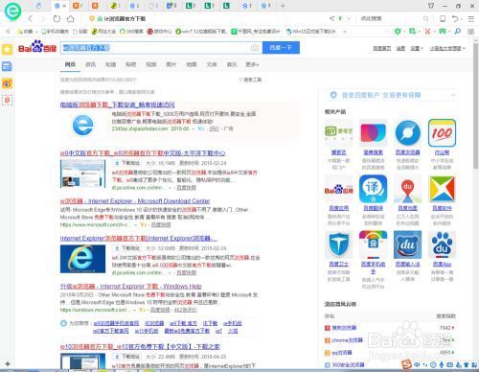
Task: Open the yellow star favorites sidebar icon
Action: (7, 50)
